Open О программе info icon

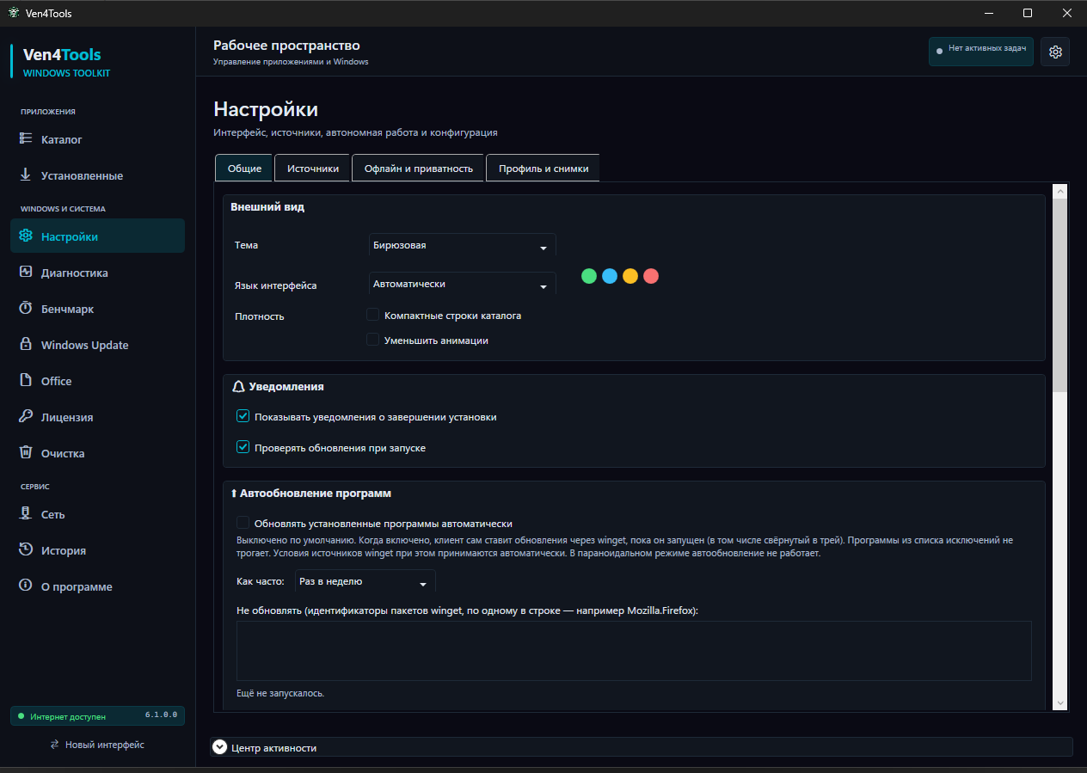click(x=26, y=586)
